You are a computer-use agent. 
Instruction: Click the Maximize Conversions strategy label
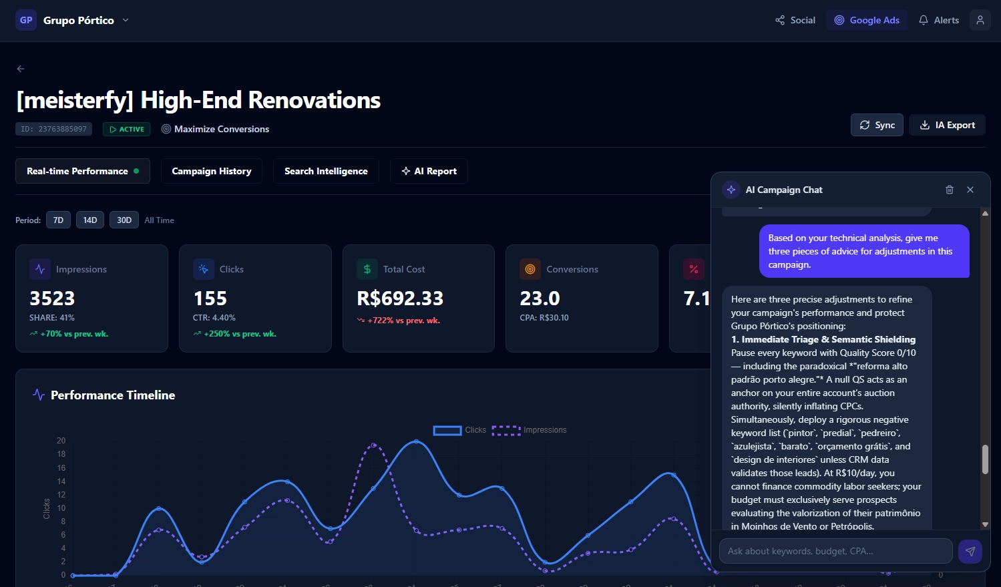coord(216,129)
